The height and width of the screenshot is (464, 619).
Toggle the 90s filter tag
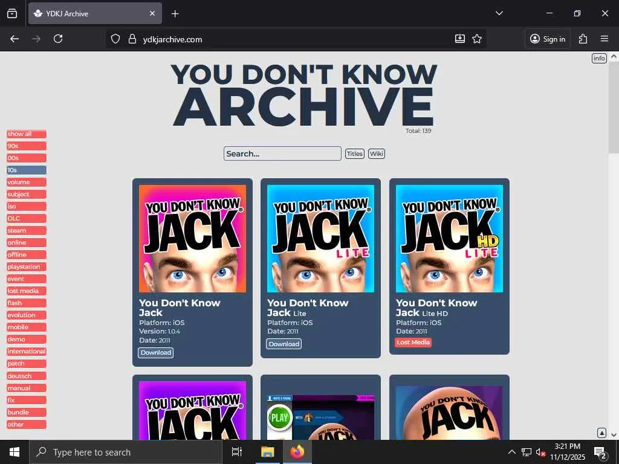[27, 146]
